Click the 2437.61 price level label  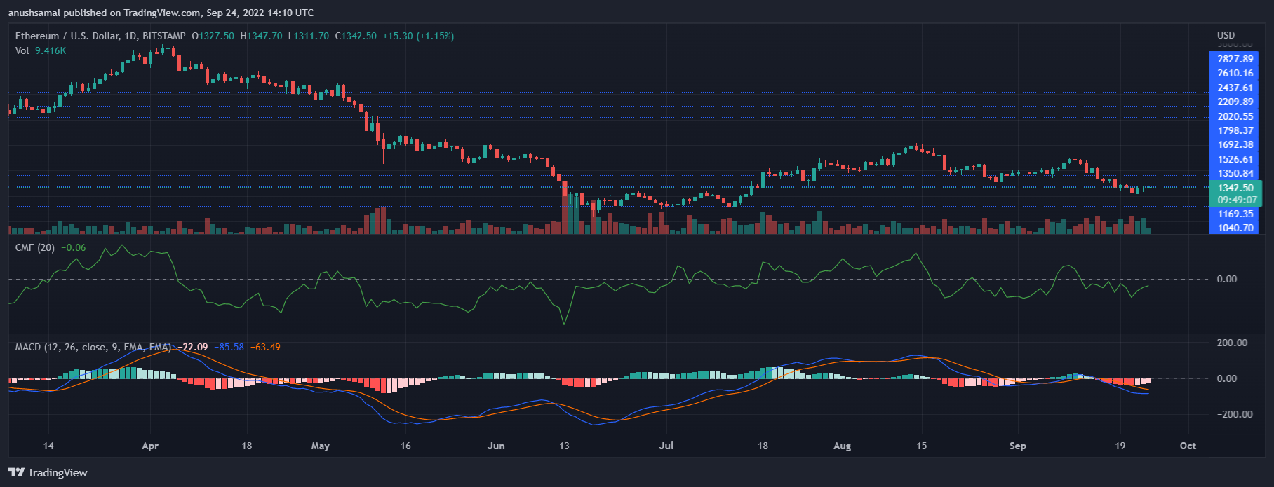(x=1235, y=88)
